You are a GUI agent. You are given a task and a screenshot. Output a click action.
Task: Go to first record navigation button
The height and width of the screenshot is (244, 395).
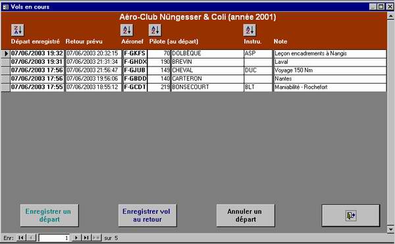(x=21, y=237)
